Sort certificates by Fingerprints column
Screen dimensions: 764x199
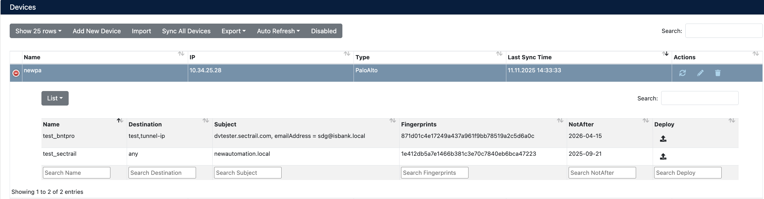(x=419, y=124)
